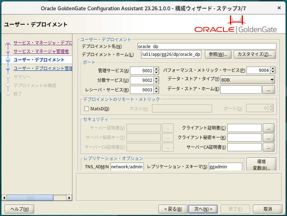Viewport: 287px width, 216px height.
Task: Go to サービス・マネージャ管理者 step
Action: pyautogui.click(x=41, y=51)
